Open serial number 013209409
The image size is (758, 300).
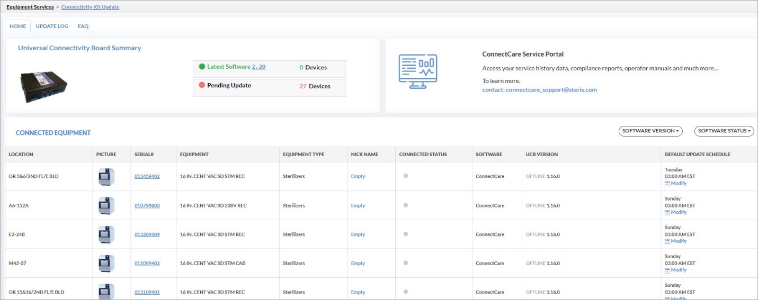[x=147, y=234]
